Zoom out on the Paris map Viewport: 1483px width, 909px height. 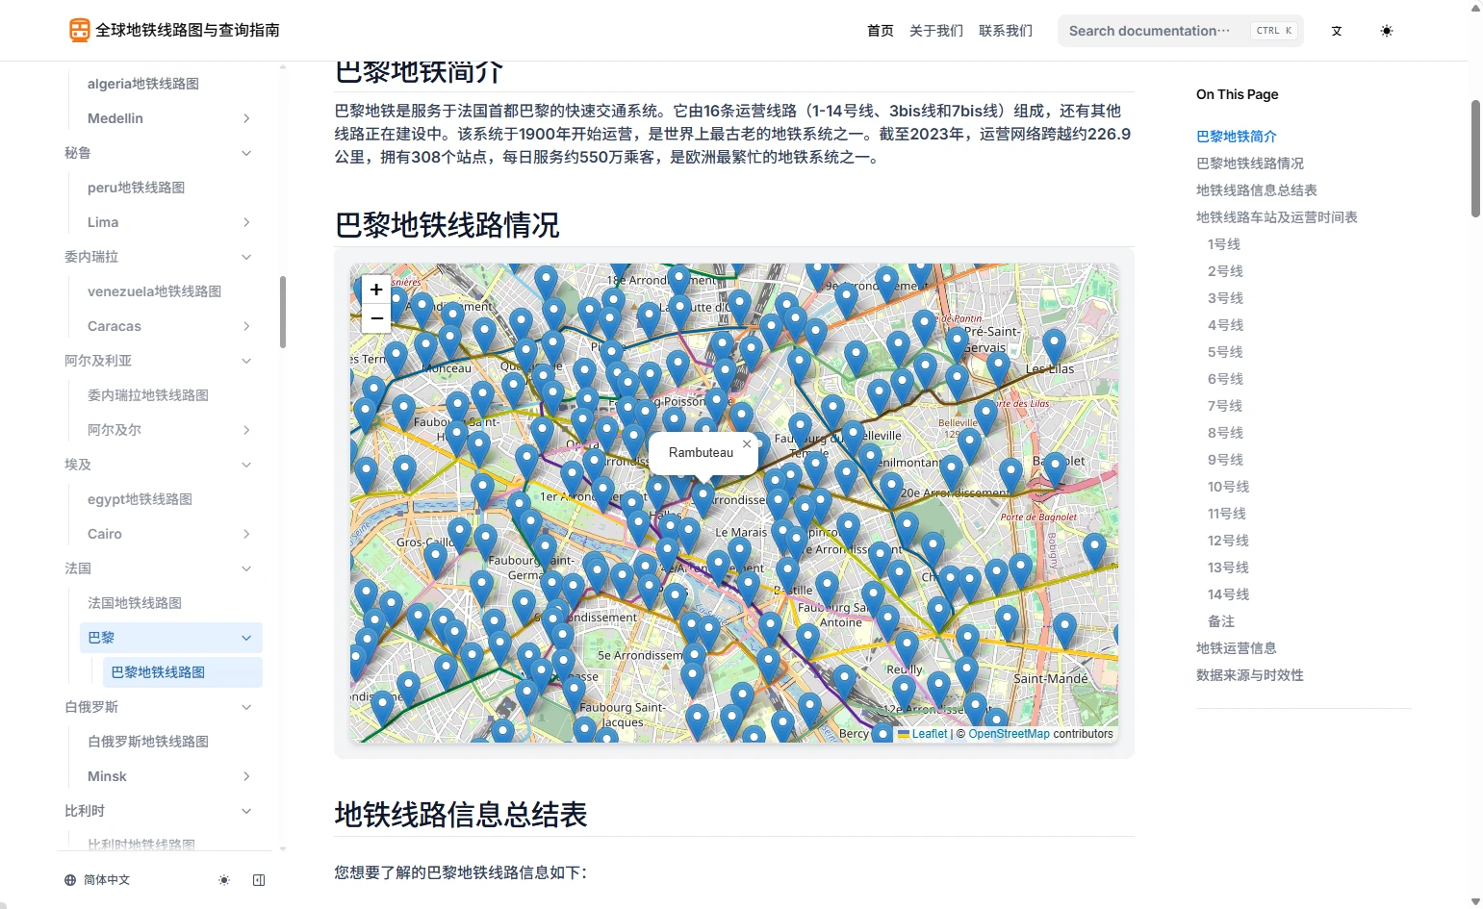point(376,318)
